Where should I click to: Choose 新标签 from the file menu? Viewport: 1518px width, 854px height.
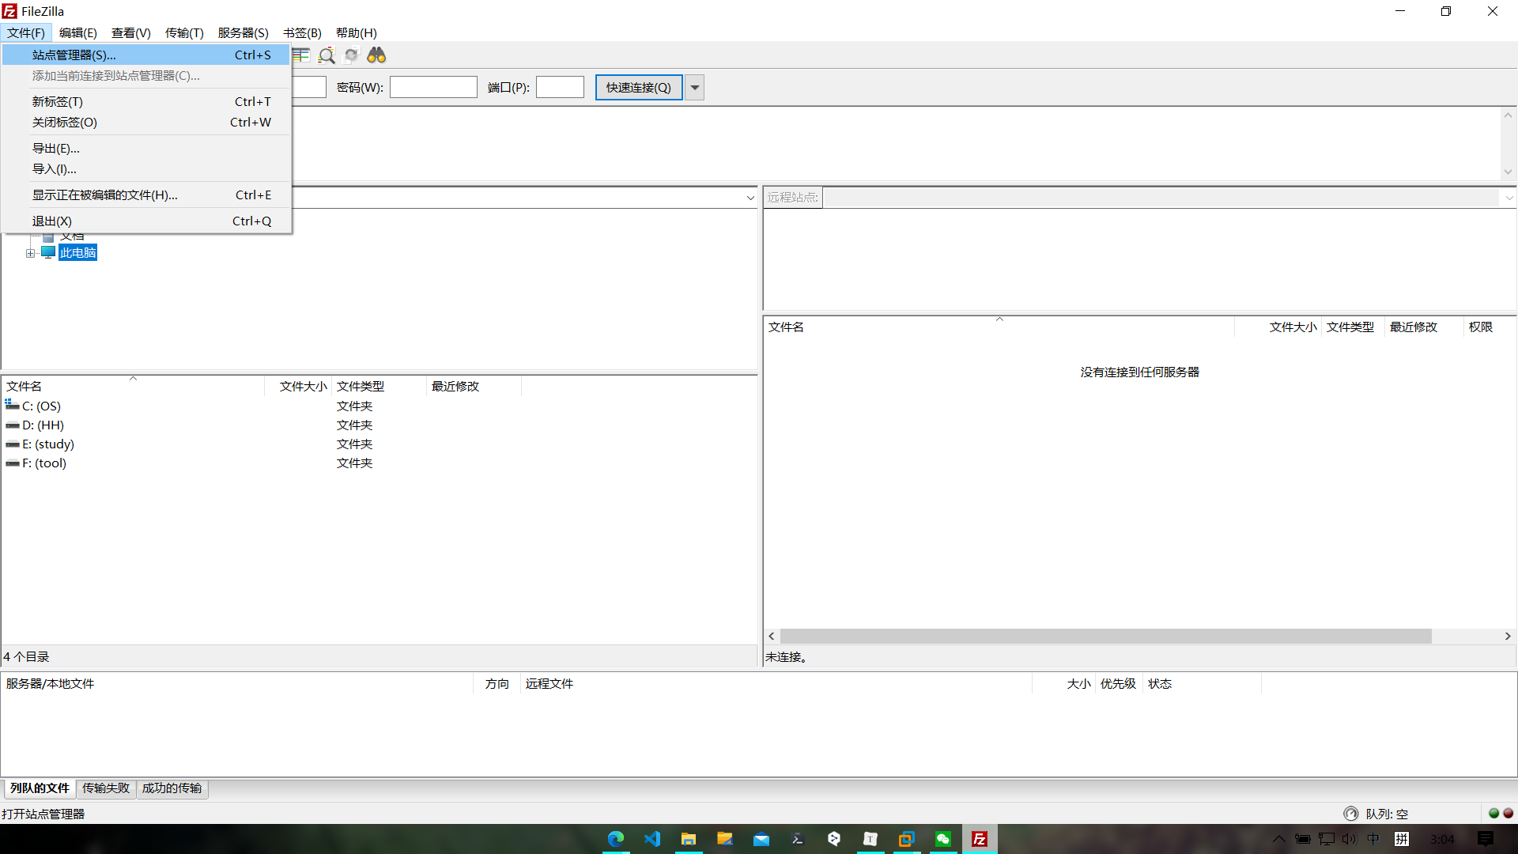[x=57, y=102]
